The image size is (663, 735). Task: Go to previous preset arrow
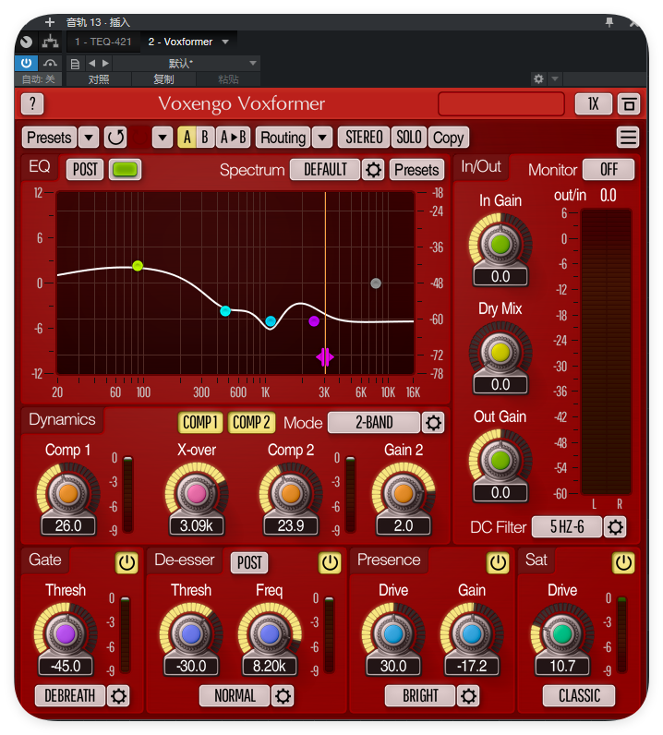[92, 63]
